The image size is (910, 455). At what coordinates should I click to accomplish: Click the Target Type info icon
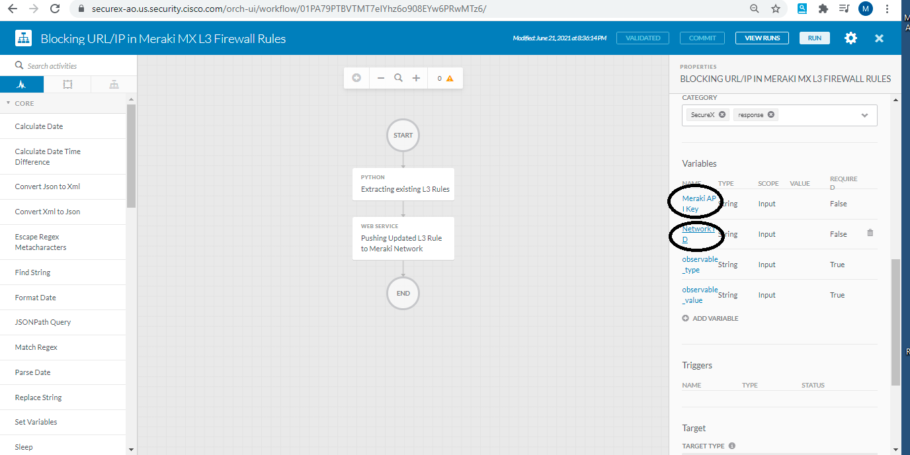pos(732,446)
